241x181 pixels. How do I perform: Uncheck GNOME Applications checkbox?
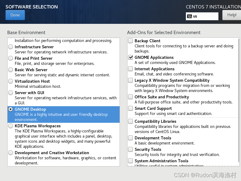tap(130, 57)
